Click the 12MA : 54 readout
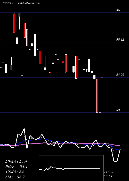 (x=14, y=172)
